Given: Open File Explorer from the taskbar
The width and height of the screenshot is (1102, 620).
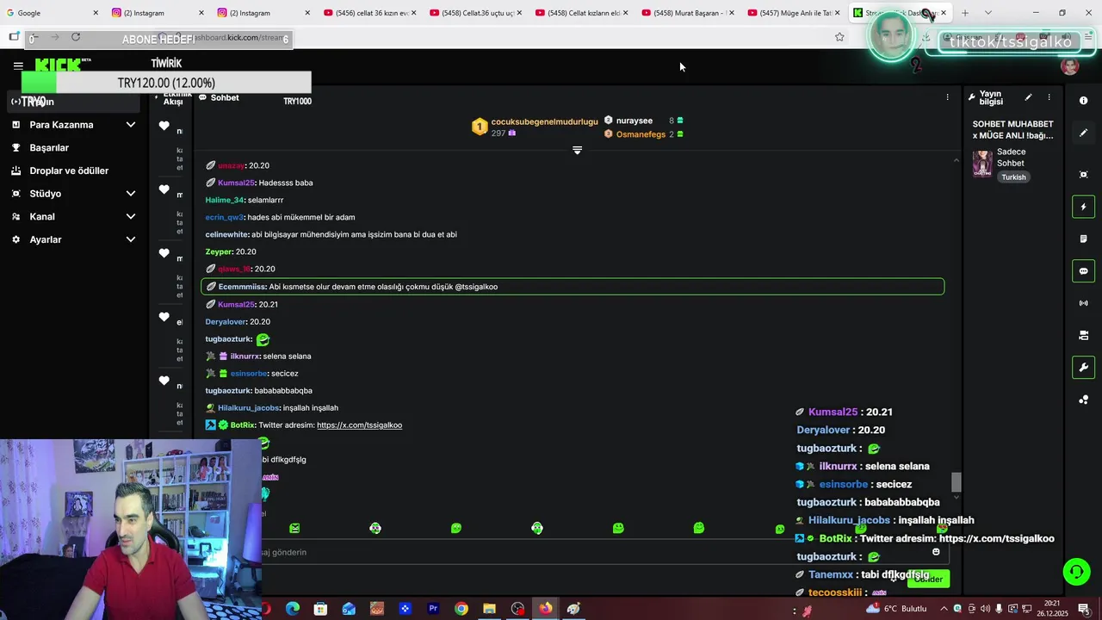Looking at the screenshot, I should click(489, 609).
